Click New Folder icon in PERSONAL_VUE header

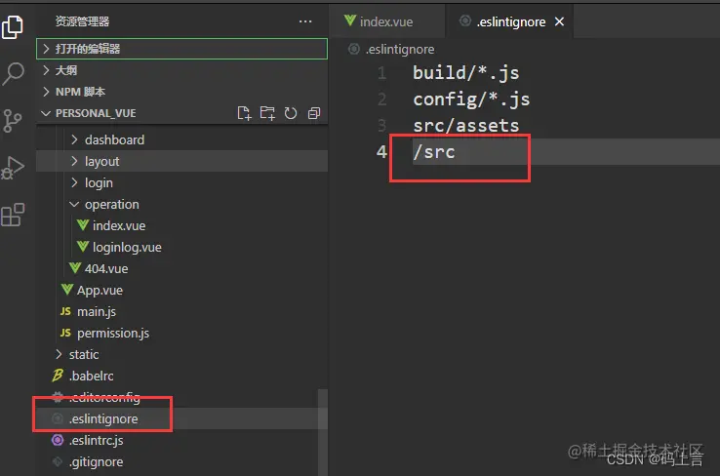click(267, 113)
